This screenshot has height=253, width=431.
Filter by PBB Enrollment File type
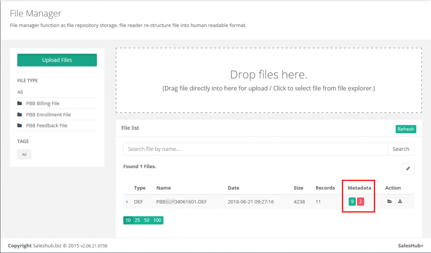click(48, 115)
